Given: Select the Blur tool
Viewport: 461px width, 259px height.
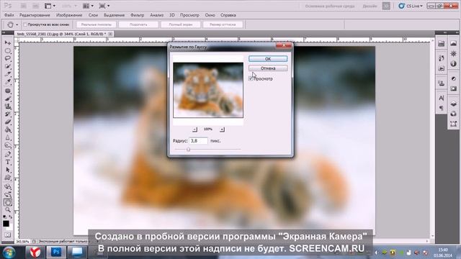Looking at the screenshot, I should [x=8, y=137].
